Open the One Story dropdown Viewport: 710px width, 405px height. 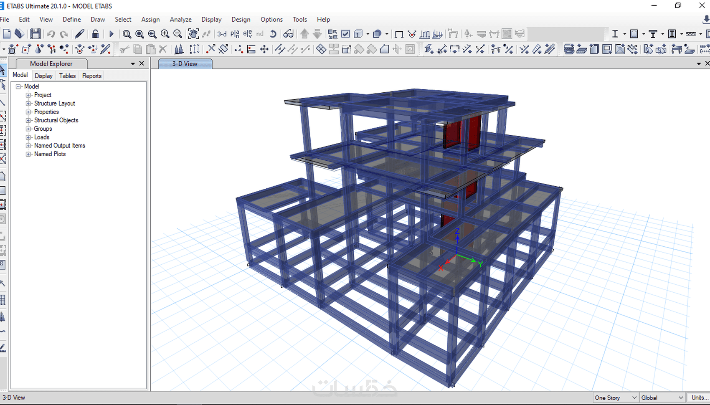click(616, 397)
